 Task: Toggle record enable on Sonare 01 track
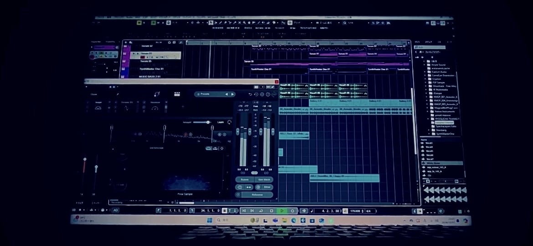pos(143,57)
